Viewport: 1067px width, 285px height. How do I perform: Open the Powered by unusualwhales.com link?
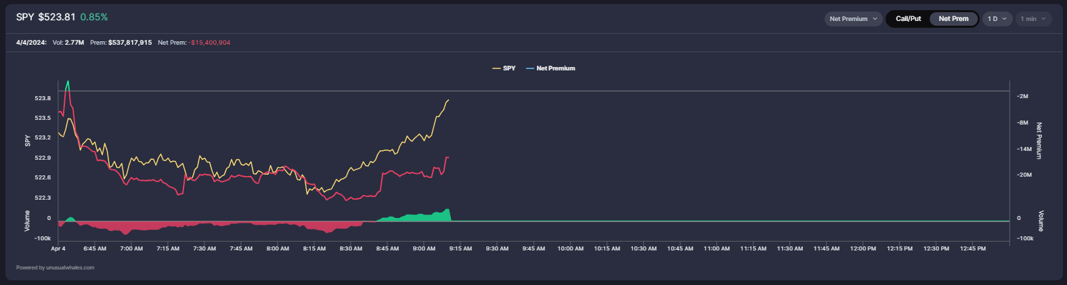coord(55,267)
